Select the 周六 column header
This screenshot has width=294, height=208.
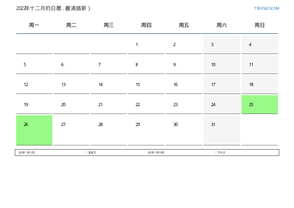[222, 25]
